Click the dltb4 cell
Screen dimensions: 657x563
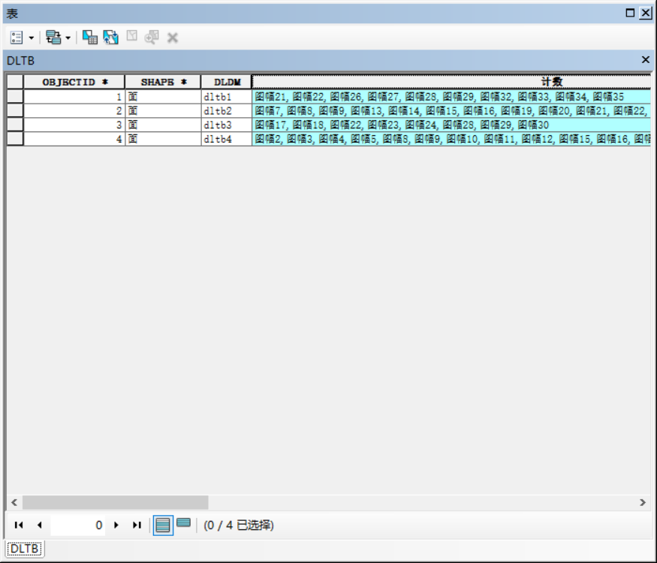click(227, 139)
